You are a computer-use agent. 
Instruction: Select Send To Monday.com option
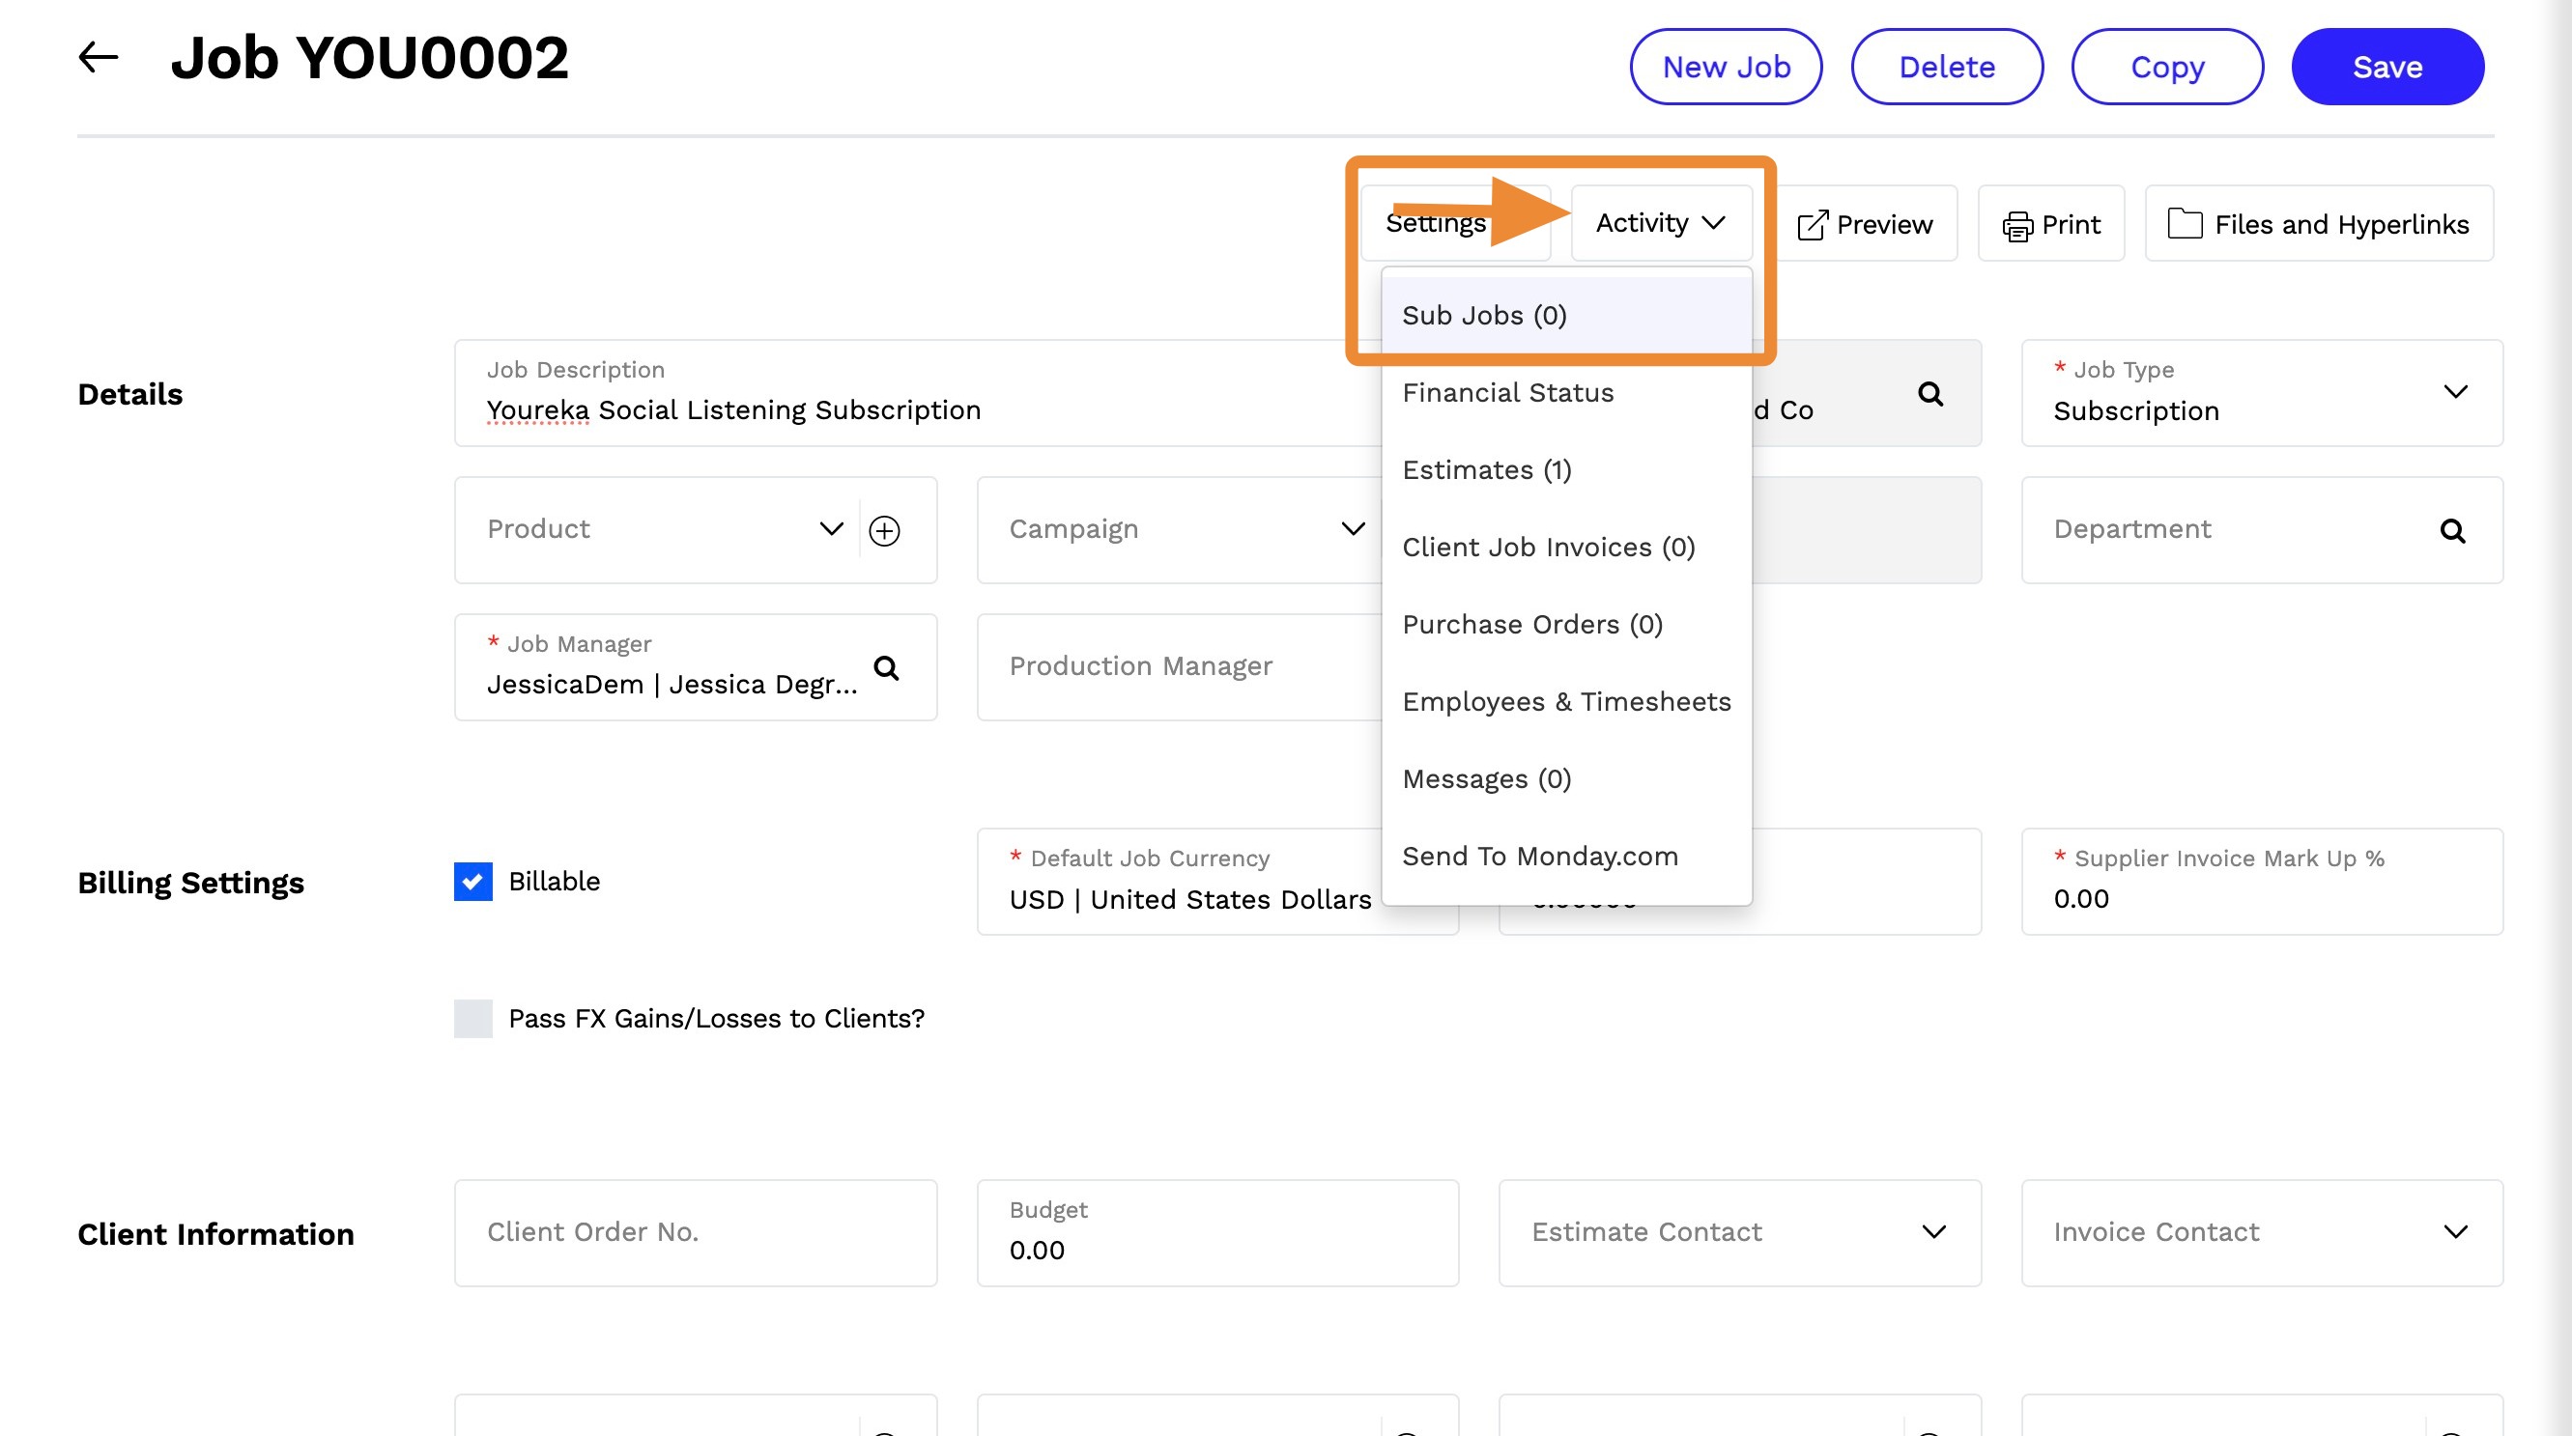(x=1539, y=857)
